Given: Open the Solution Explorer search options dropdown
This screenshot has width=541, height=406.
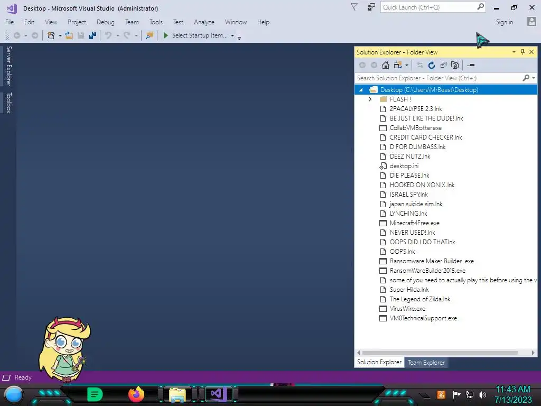Looking at the screenshot, I should tap(534, 78).
